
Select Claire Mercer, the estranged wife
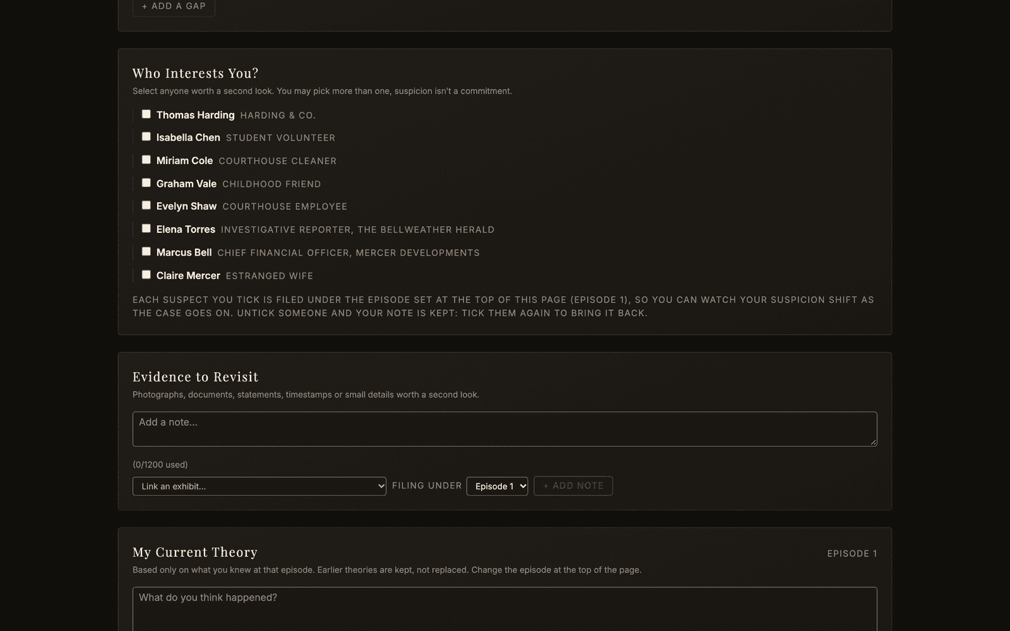(146, 274)
